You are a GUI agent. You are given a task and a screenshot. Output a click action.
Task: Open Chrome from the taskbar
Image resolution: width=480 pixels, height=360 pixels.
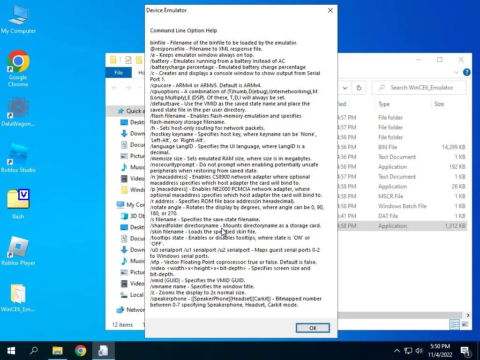click(x=81, y=351)
